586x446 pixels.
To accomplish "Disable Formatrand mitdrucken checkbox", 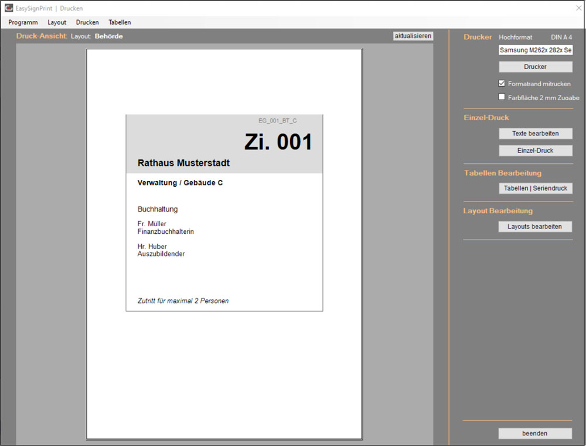I will click(502, 83).
